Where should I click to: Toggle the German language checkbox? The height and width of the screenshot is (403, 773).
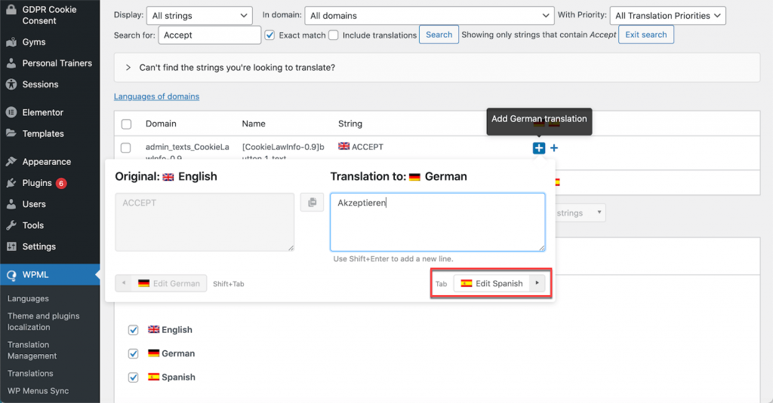tap(133, 354)
